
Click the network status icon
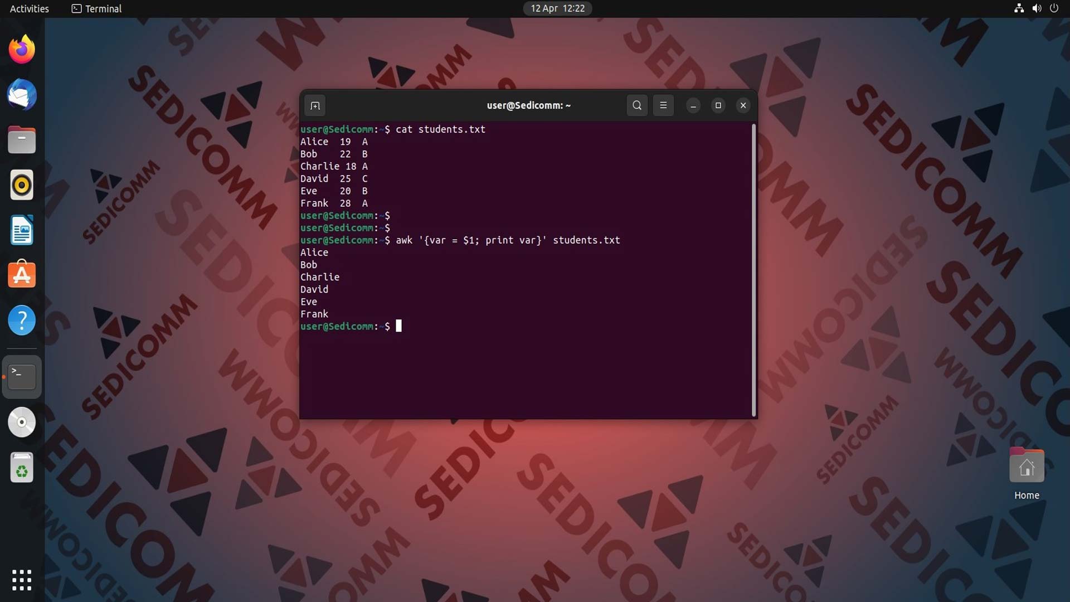(x=1019, y=8)
